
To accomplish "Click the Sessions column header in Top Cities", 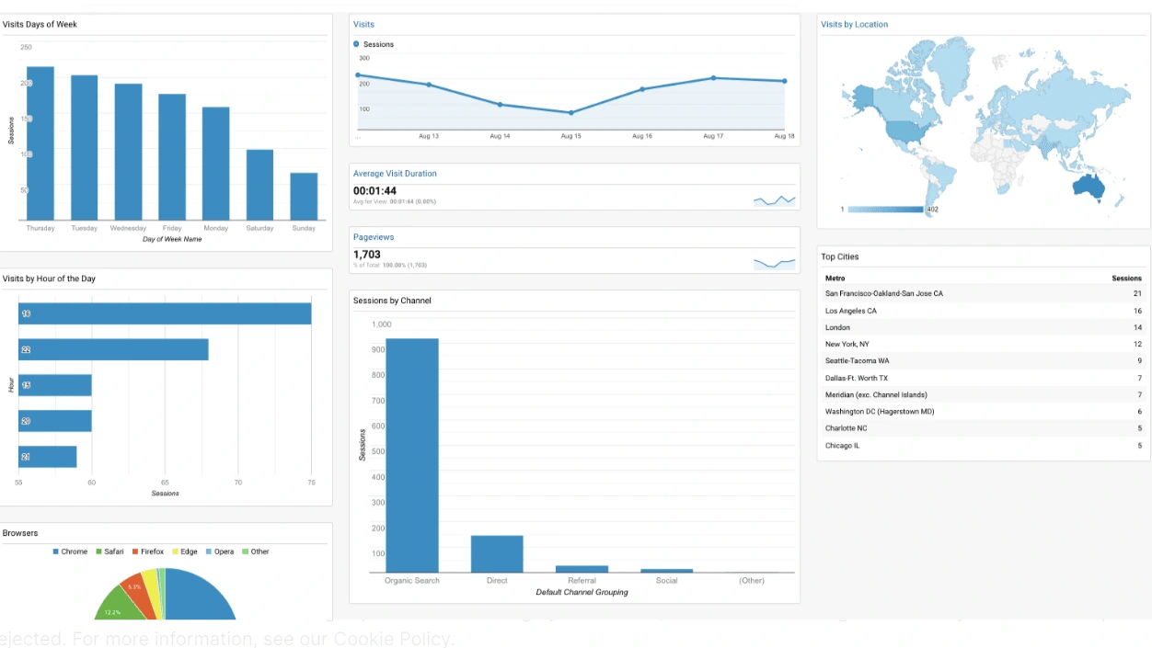I will pos(1126,278).
